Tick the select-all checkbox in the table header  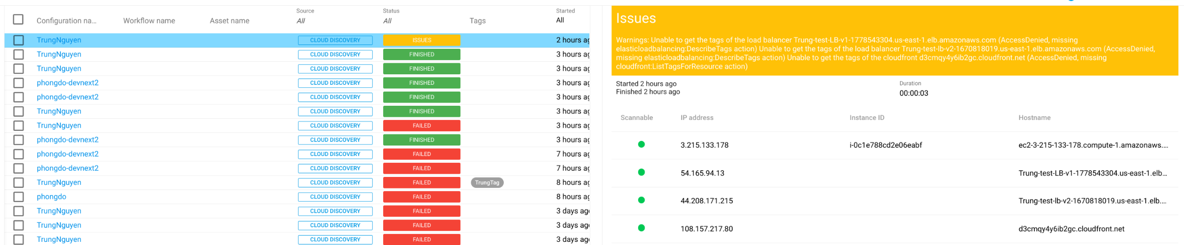tap(18, 19)
